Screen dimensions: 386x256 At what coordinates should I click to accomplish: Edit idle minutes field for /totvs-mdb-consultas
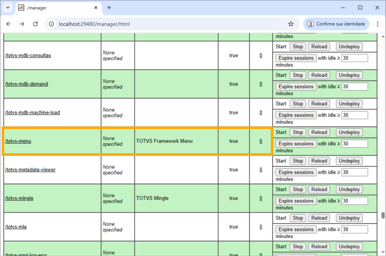pyautogui.click(x=354, y=58)
